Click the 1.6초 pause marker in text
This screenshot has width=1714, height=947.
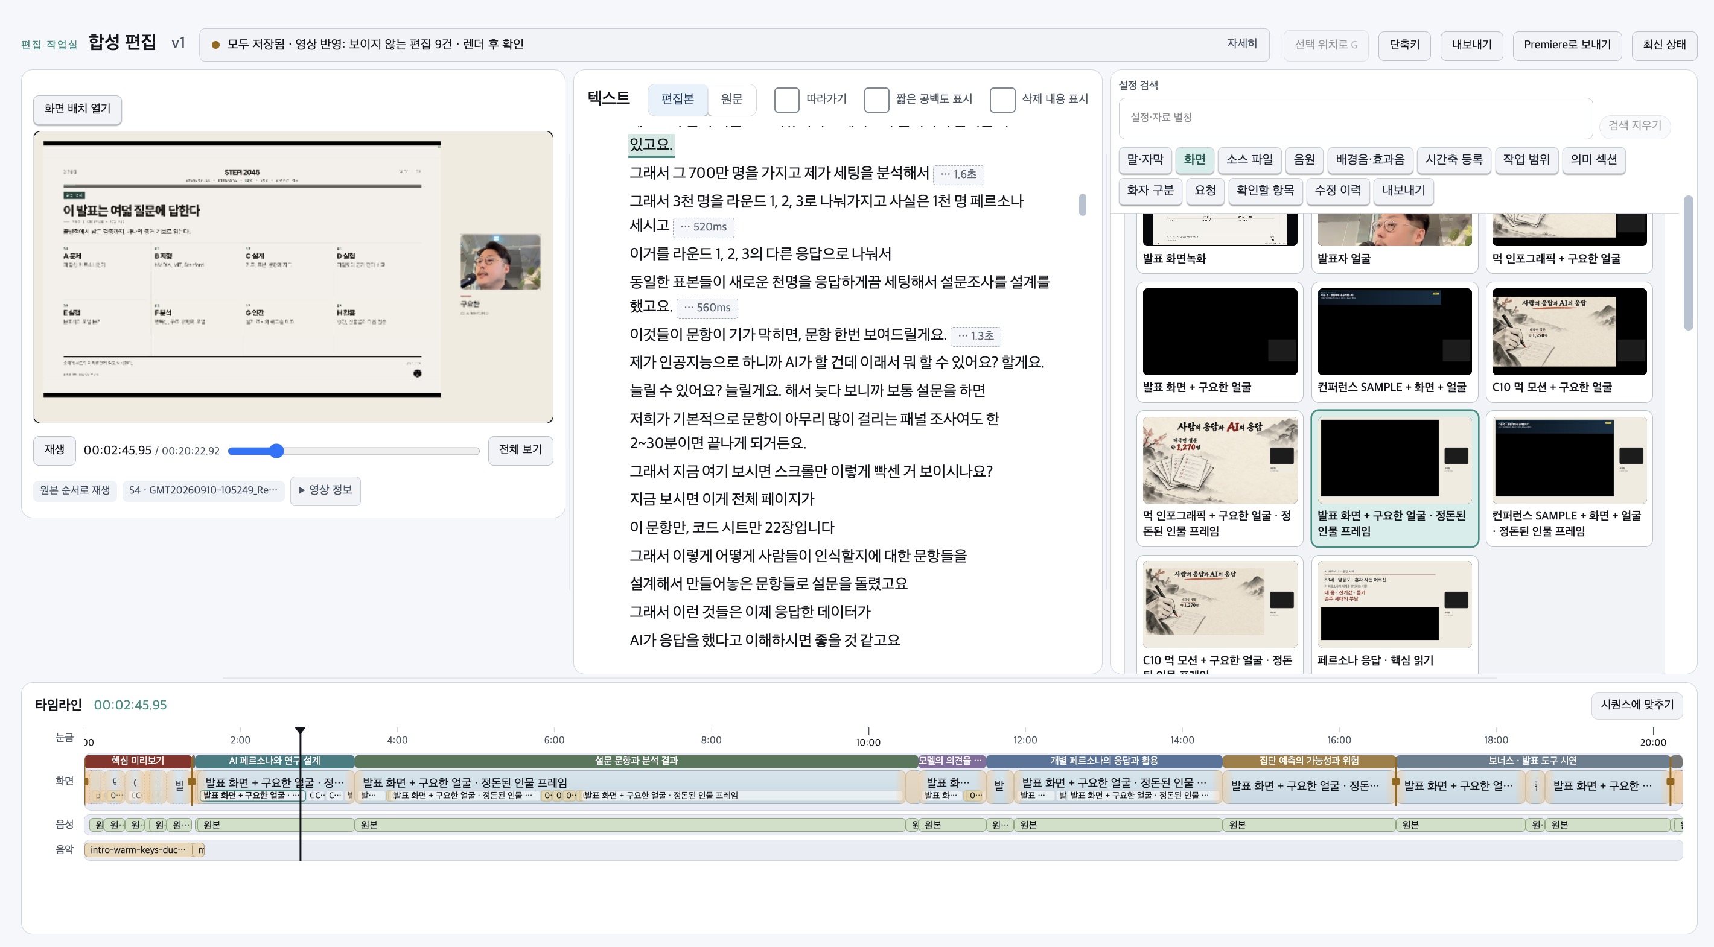click(958, 174)
